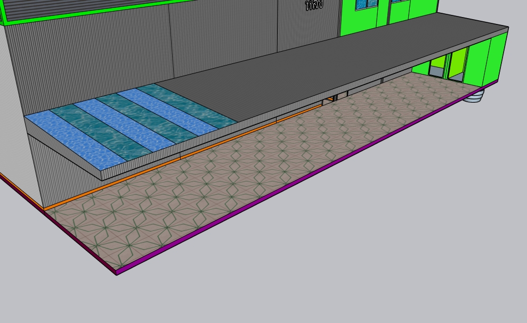Click the Thai text label on the wall
Screen dimensions: 527x323
[314, 5]
